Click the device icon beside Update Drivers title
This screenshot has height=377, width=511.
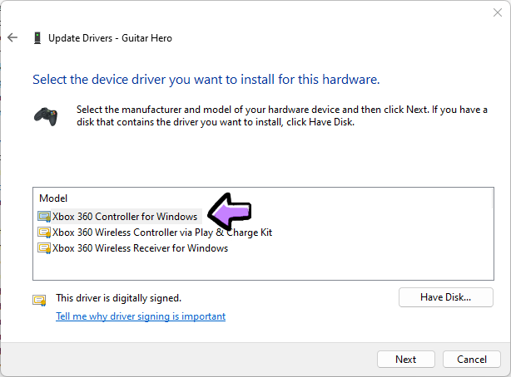[x=37, y=38]
